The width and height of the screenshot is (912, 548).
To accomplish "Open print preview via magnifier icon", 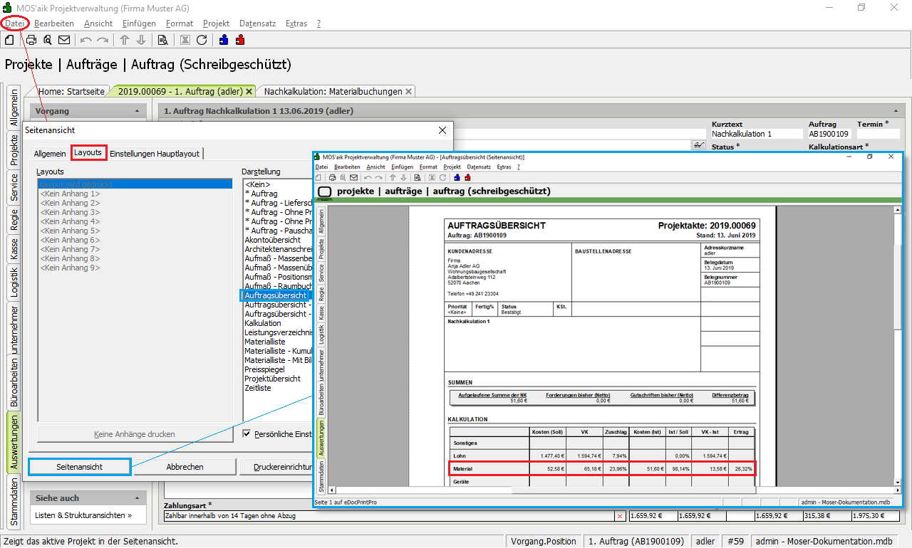I will [48, 40].
